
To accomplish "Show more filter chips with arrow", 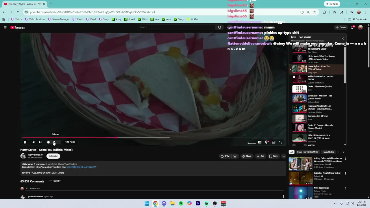I will coord(343,152).
